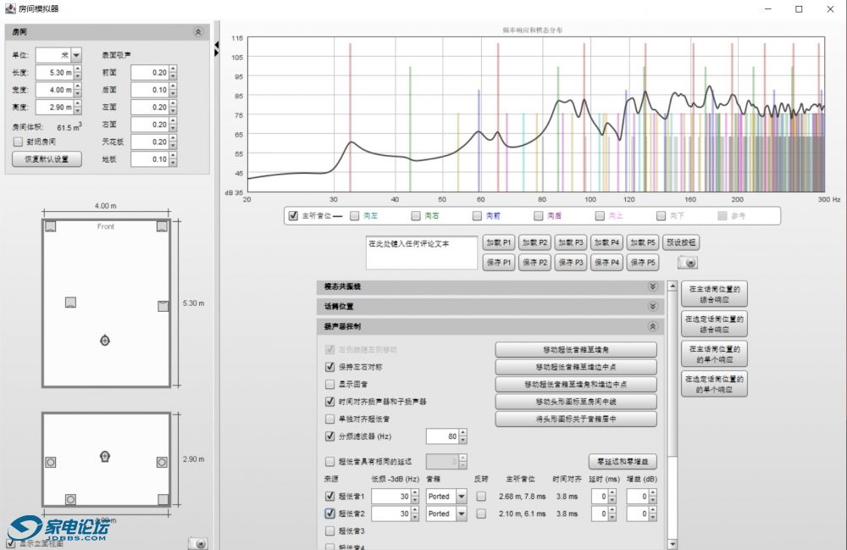The width and height of the screenshot is (847, 550).
Task: Enable the 向下 trace checkbox
Action: pyautogui.click(x=661, y=215)
